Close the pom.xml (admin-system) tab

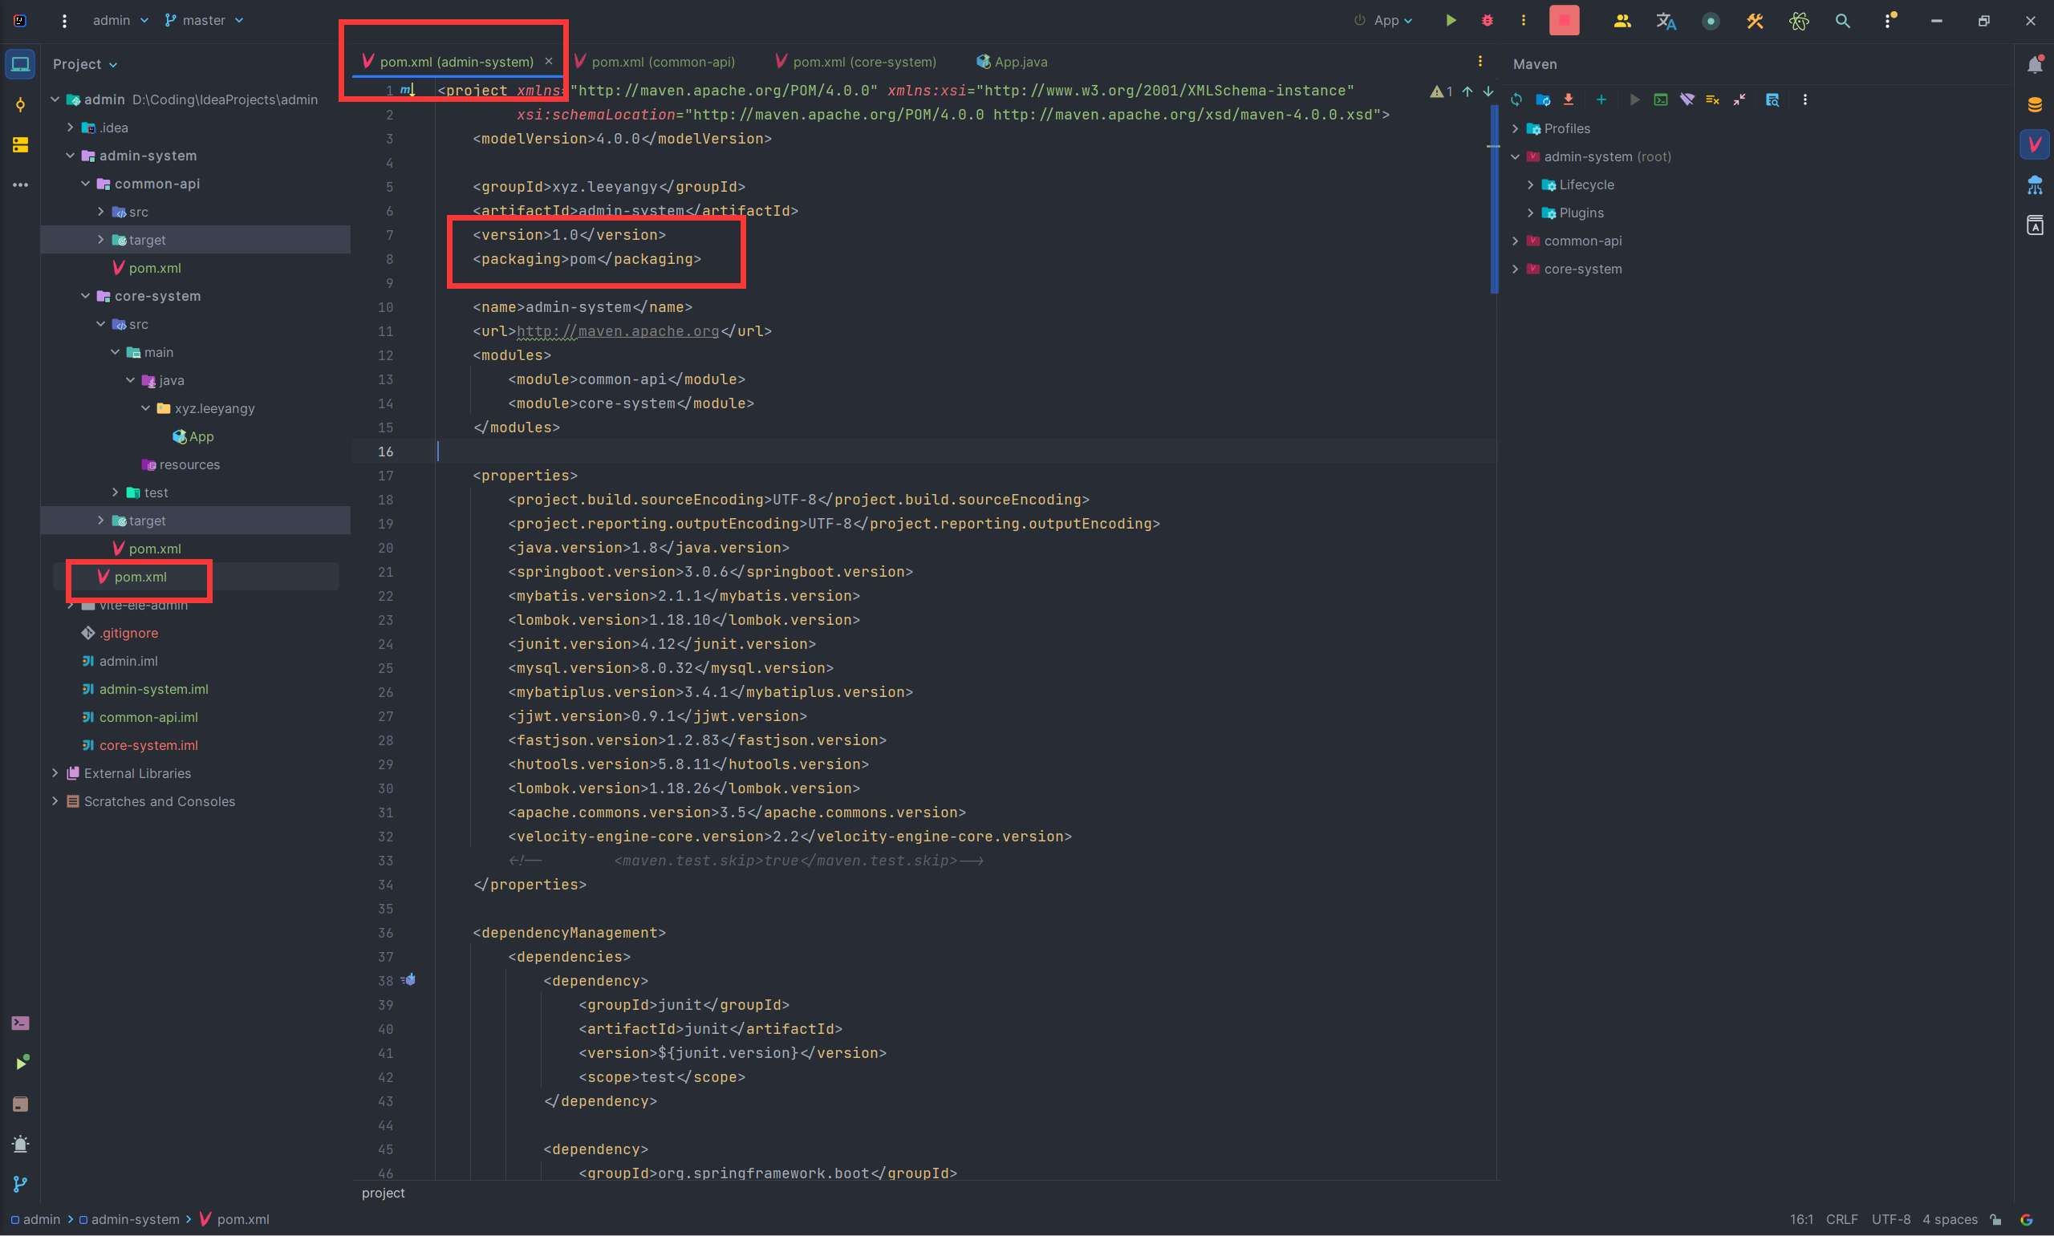pos(549,62)
